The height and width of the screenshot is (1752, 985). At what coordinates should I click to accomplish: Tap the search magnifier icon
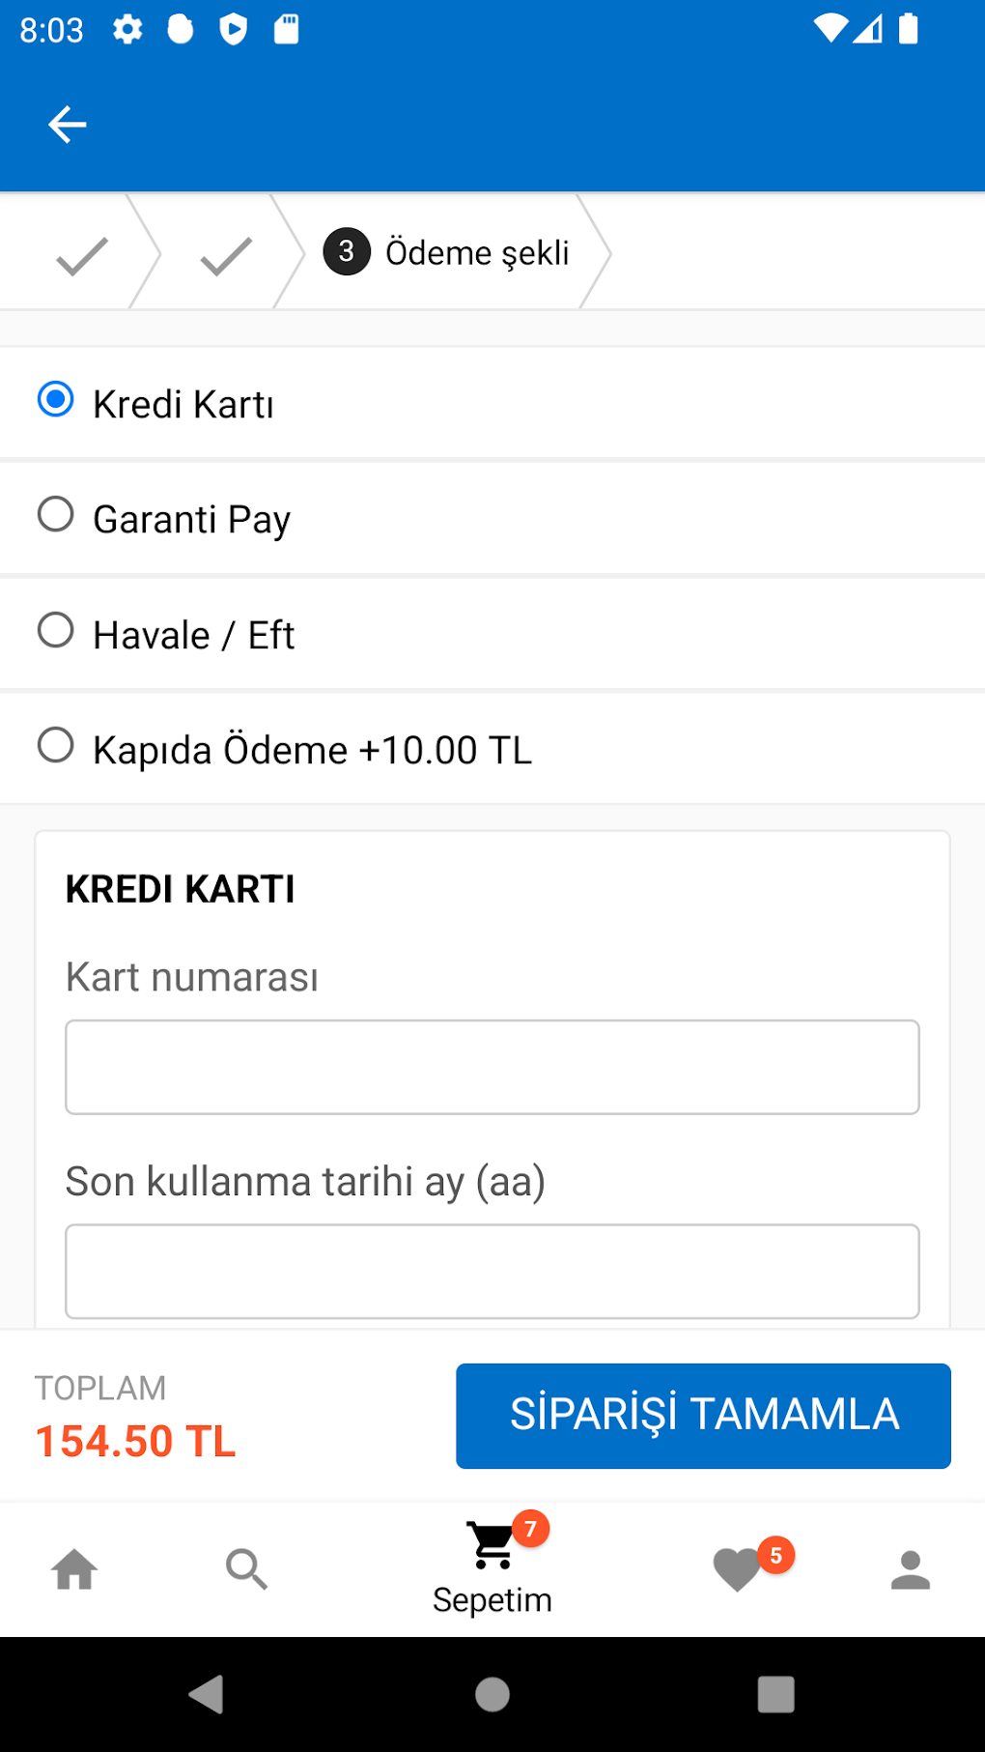click(x=246, y=1569)
